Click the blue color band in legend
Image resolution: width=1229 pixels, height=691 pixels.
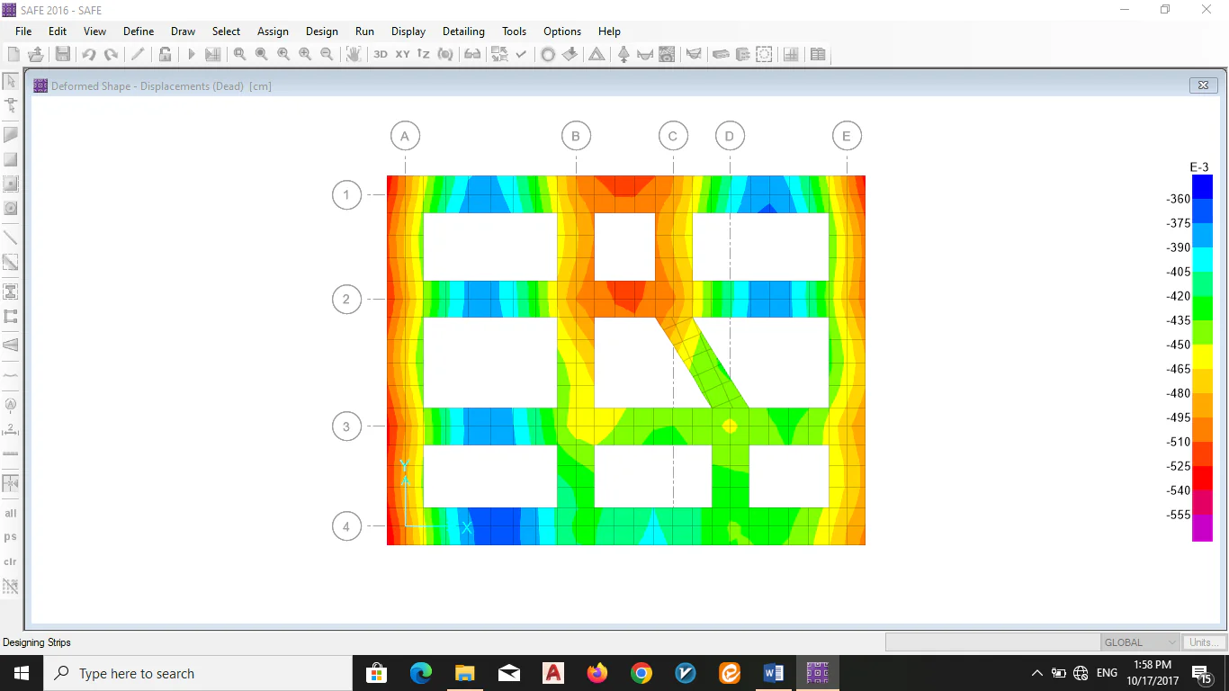1202,187
